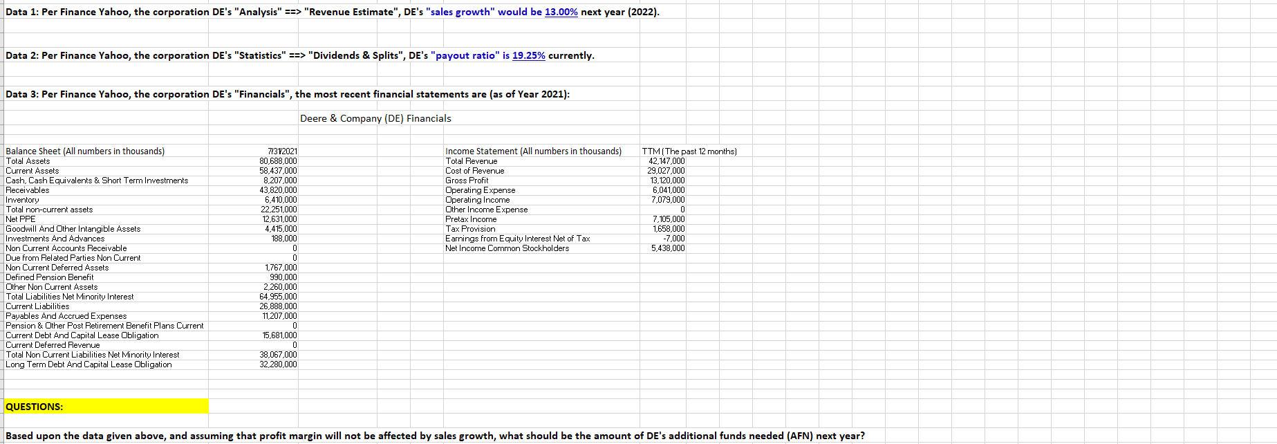Click the 'Defined Pension Benefit' label
The width and height of the screenshot is (1277, 444).
50,277
